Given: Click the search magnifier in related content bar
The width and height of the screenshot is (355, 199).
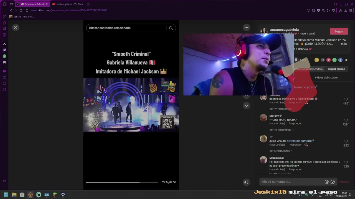Looking at the screenshot, I should (x=171, y=28).
